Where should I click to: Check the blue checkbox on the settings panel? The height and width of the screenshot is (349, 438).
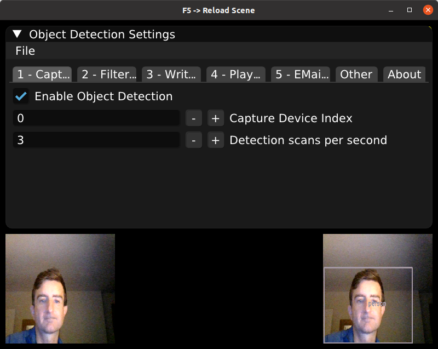coord(21,96)
